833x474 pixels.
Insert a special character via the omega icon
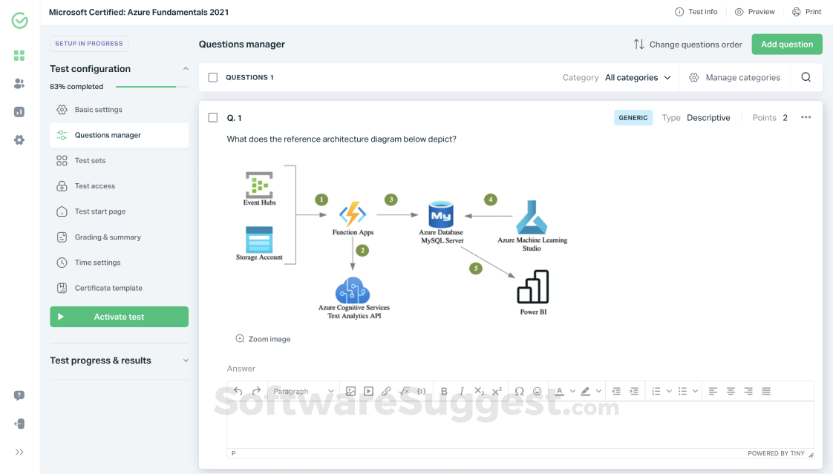(520, 391)
